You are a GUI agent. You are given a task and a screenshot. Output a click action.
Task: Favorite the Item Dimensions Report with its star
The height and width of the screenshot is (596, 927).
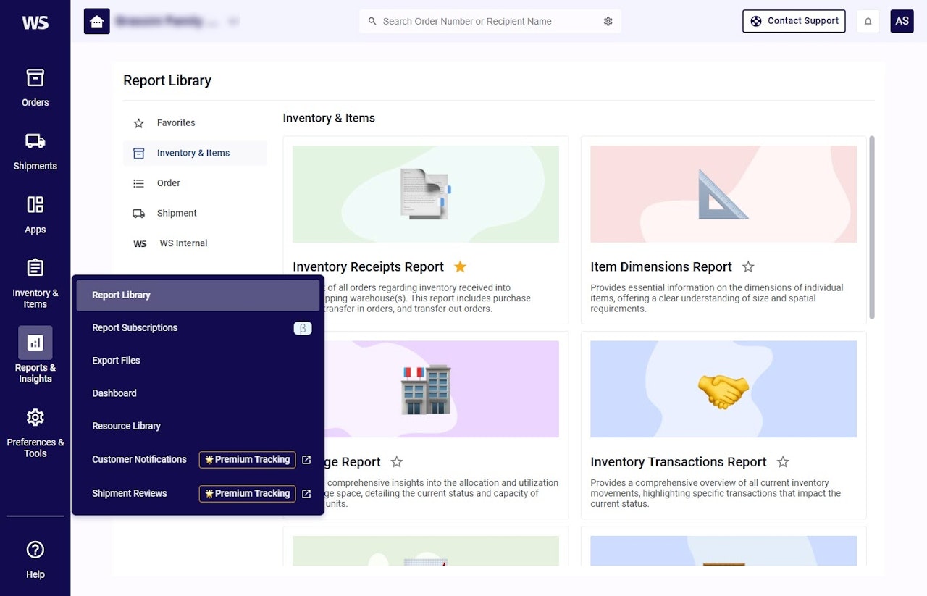[748, 266]
